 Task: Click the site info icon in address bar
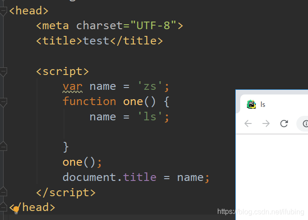click(305, 124)
